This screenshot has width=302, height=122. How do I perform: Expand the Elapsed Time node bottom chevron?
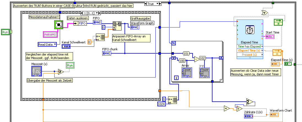(250, 57)
